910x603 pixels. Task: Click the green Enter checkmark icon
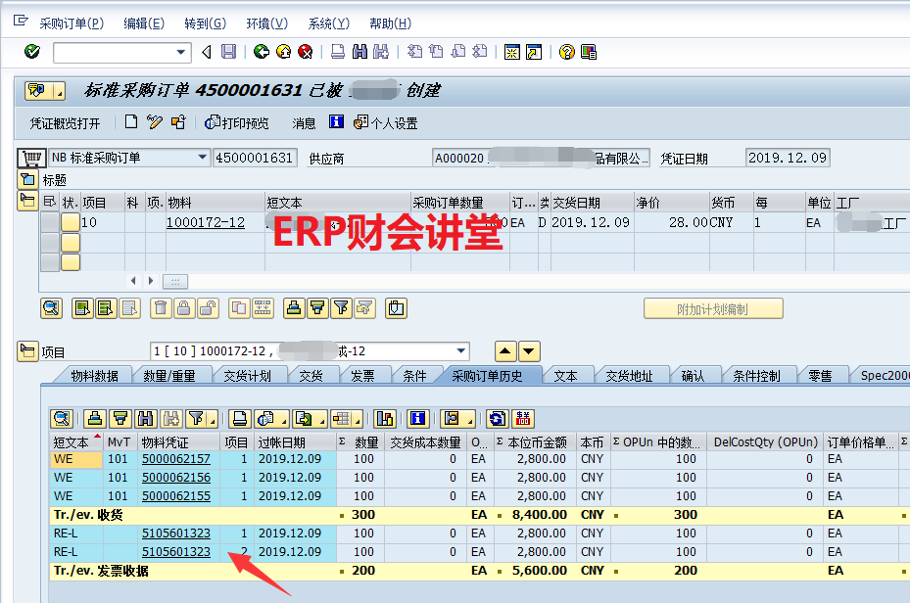pos(31,52)
